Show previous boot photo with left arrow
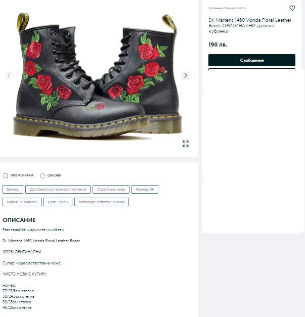 pos(9,75)
